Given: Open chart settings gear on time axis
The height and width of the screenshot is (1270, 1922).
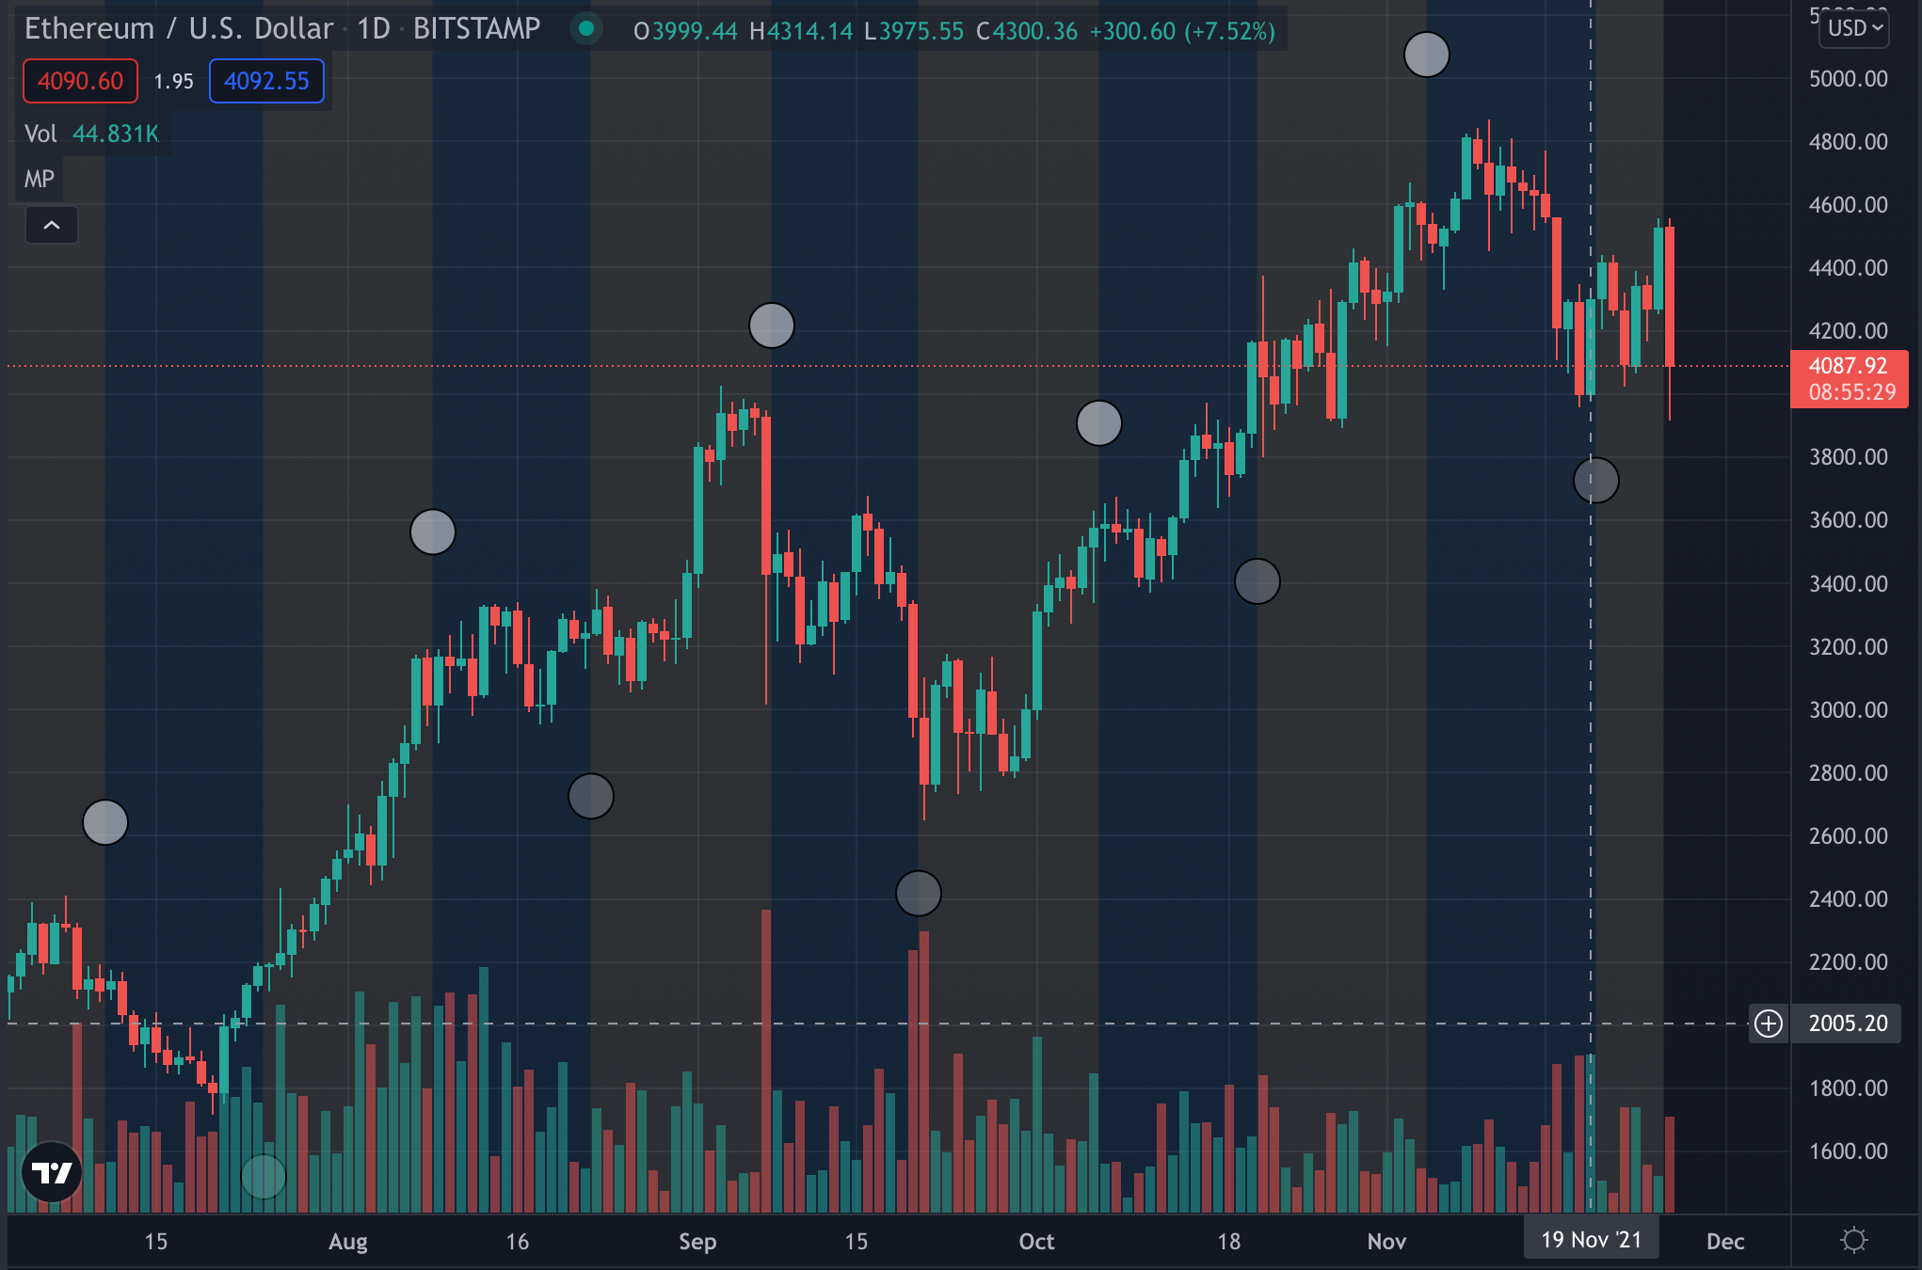Looking at the screenshot, I should pos(1854,1240).
